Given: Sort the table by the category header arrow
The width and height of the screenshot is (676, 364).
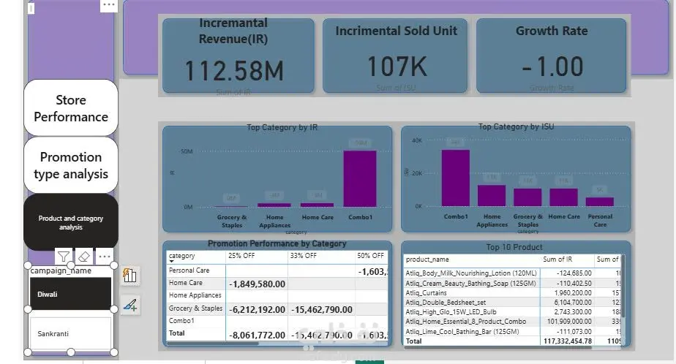Looking at the screenshot, I should point(172,261).
